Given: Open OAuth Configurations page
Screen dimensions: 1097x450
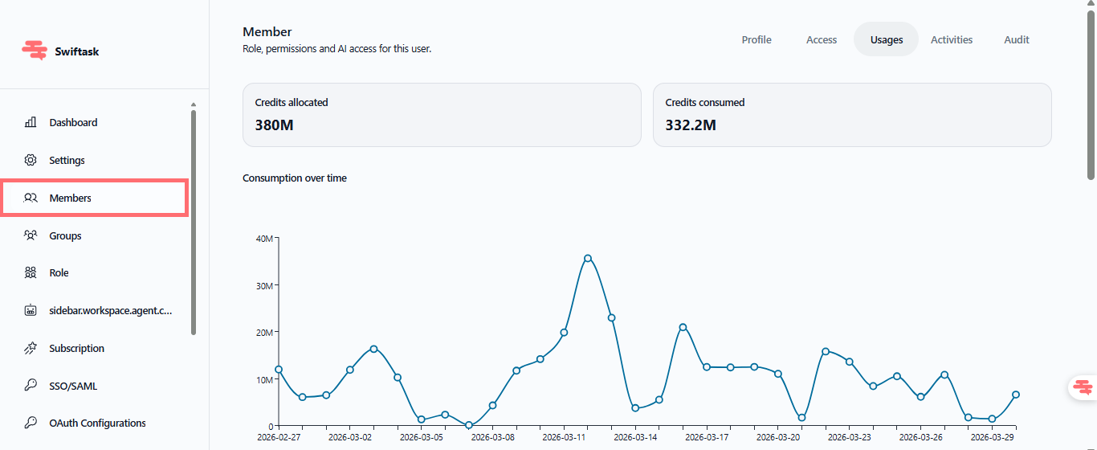Looking at the screenshot, I should click(97, 423).
